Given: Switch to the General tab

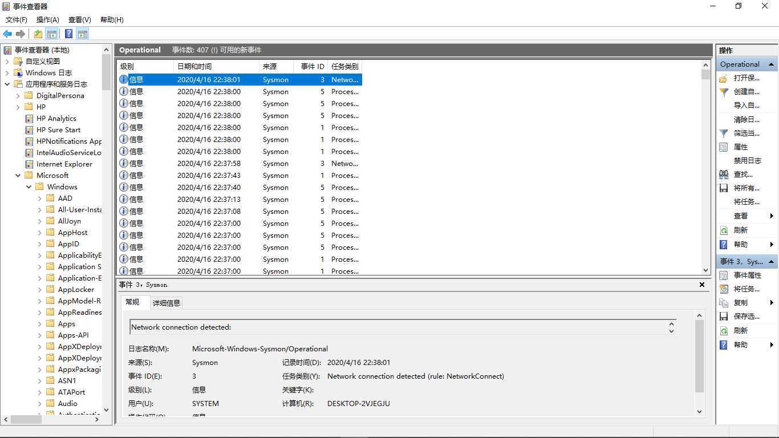Looking at the screenshot, I should coord(132,302).
